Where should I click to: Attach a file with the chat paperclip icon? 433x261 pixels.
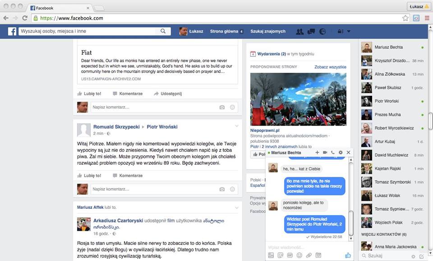[x=309, y=255]
